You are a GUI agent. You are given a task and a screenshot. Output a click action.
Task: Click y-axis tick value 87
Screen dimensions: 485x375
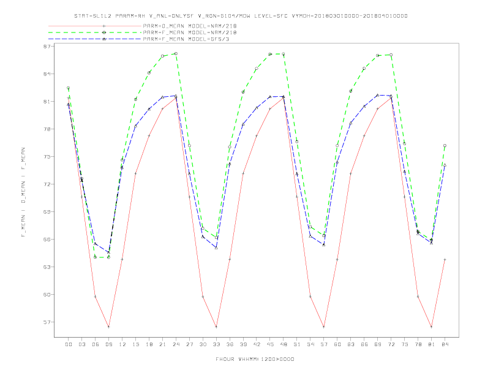pyautogui.click(x=48, y=46)
